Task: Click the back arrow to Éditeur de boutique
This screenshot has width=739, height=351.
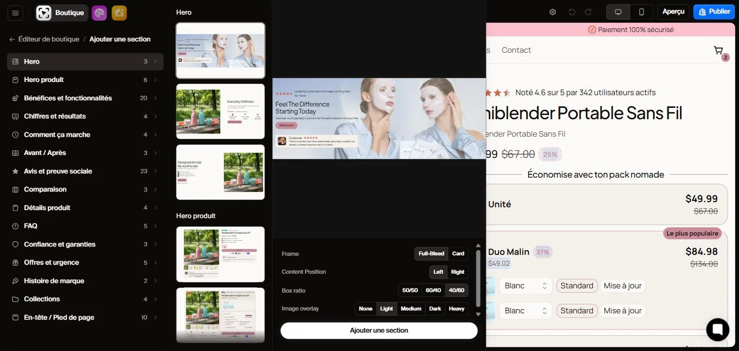Action: click(x=12, y=40)
